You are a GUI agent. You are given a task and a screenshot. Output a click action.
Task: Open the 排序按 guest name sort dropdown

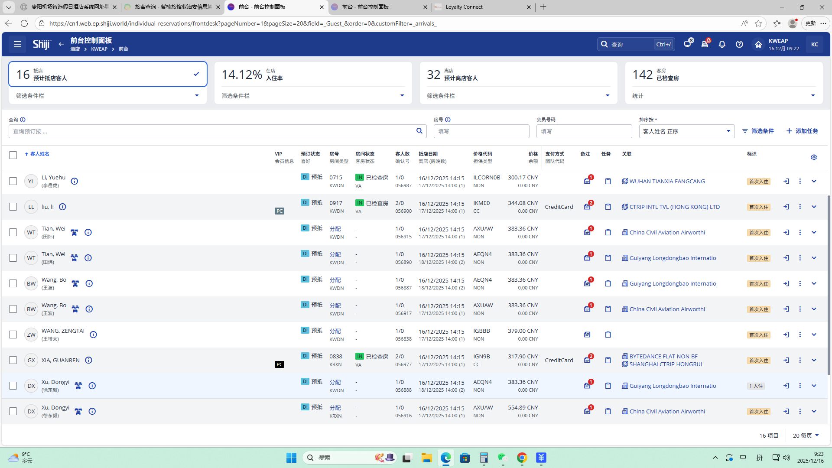686,131
